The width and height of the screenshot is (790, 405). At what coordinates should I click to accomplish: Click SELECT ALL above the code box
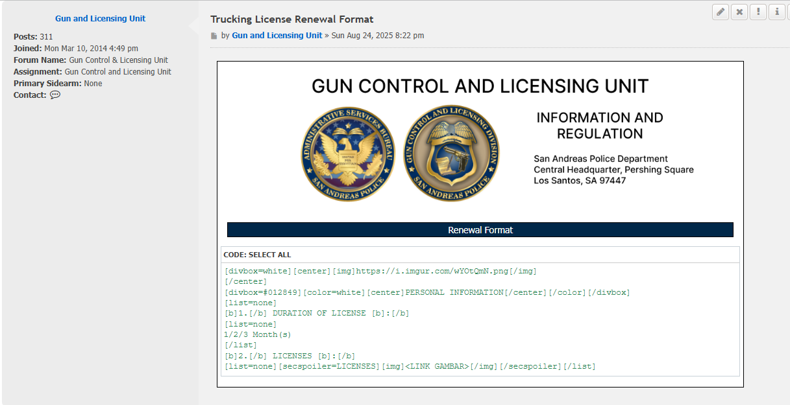tap(270, 255)
